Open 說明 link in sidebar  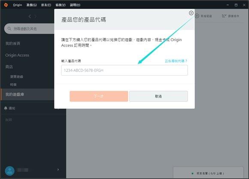coord(9,120)
